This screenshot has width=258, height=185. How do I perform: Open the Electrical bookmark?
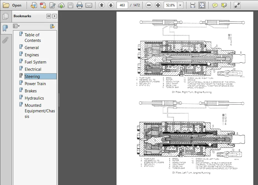tap(33, 69)
